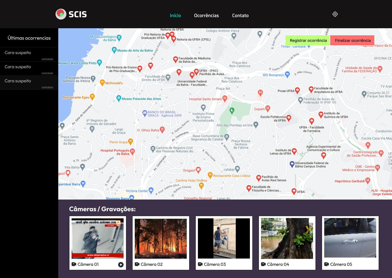
Task: Click the McDonald's restaurant map marker
Action: click(102, 83)
